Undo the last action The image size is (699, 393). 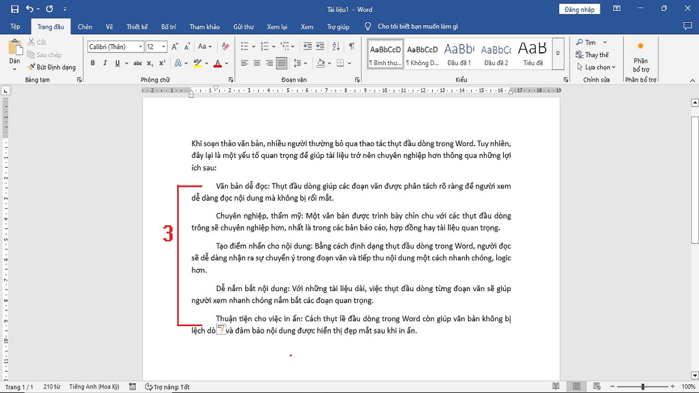tap(30, 9)
